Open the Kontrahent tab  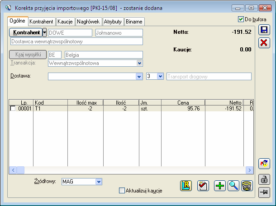pyautogui.click(x=41, y=22)
